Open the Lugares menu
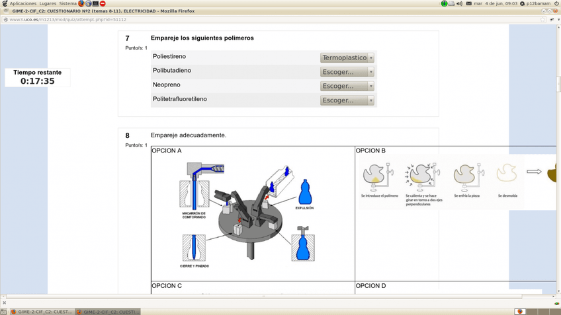Screen dimensions: 561x315 coord(48,4)
